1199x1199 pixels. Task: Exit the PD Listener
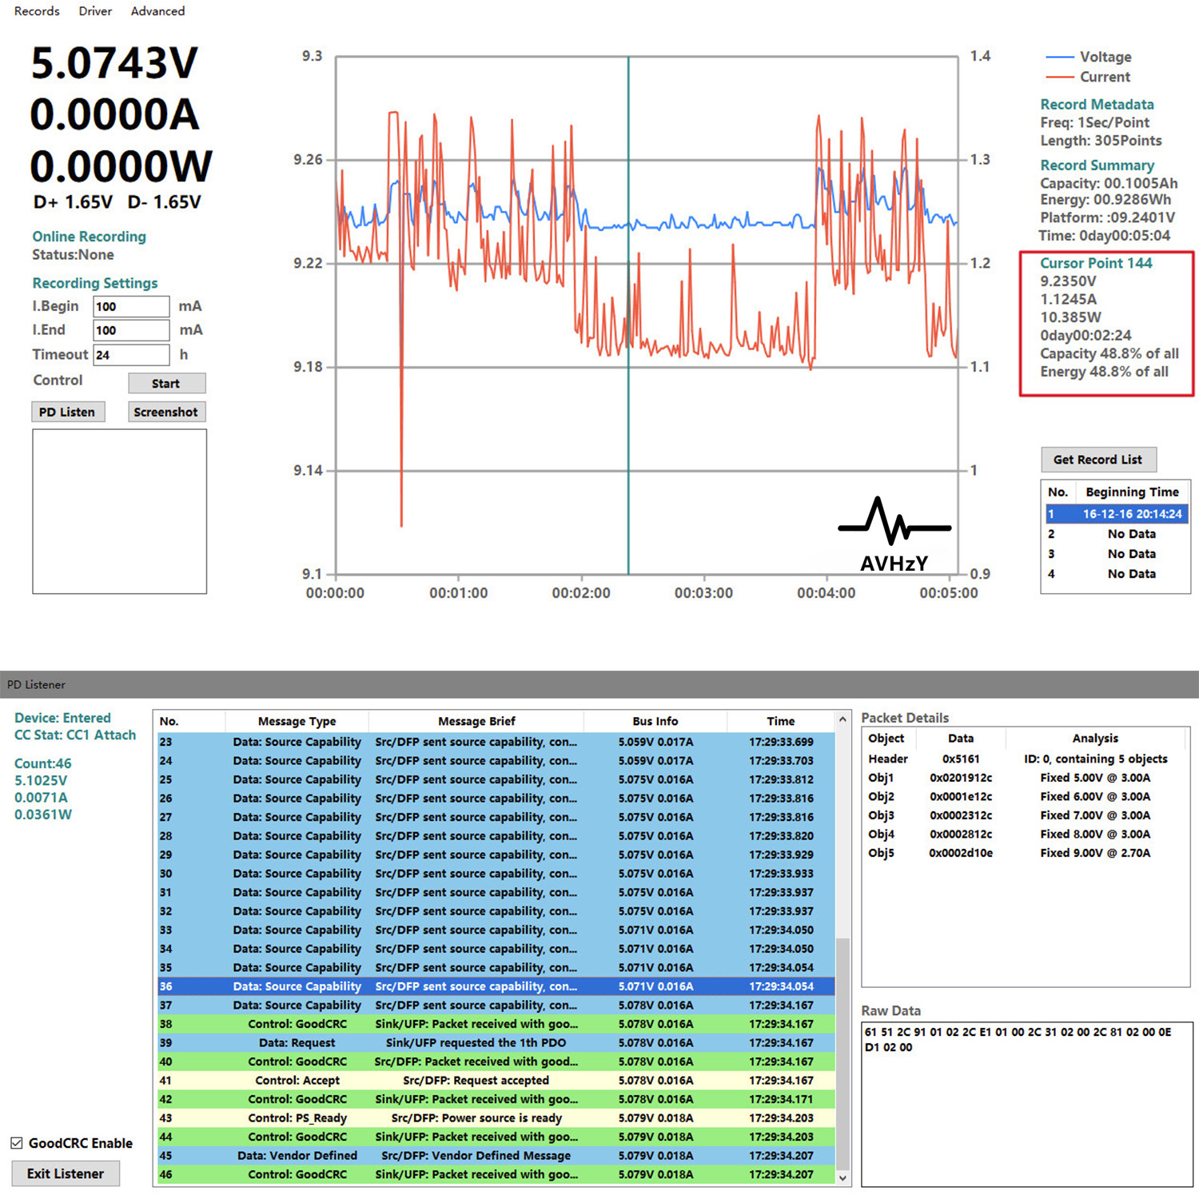pyautogui.click(x=66, y=1173)
